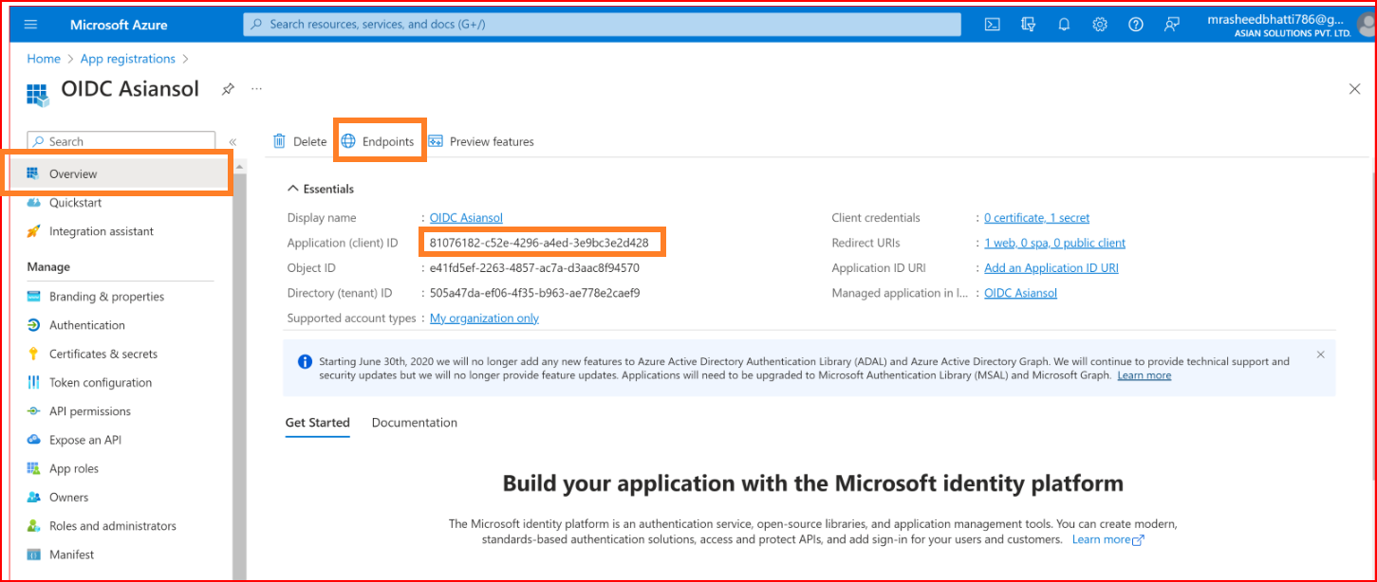
Task: Click My organization only link
Action: [x=484, y=318]
